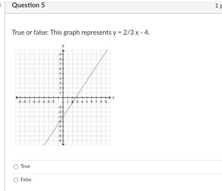Click the blue line where it crosses the x-axis
This screenshot has width=222, height=191.
click(76, 97)
